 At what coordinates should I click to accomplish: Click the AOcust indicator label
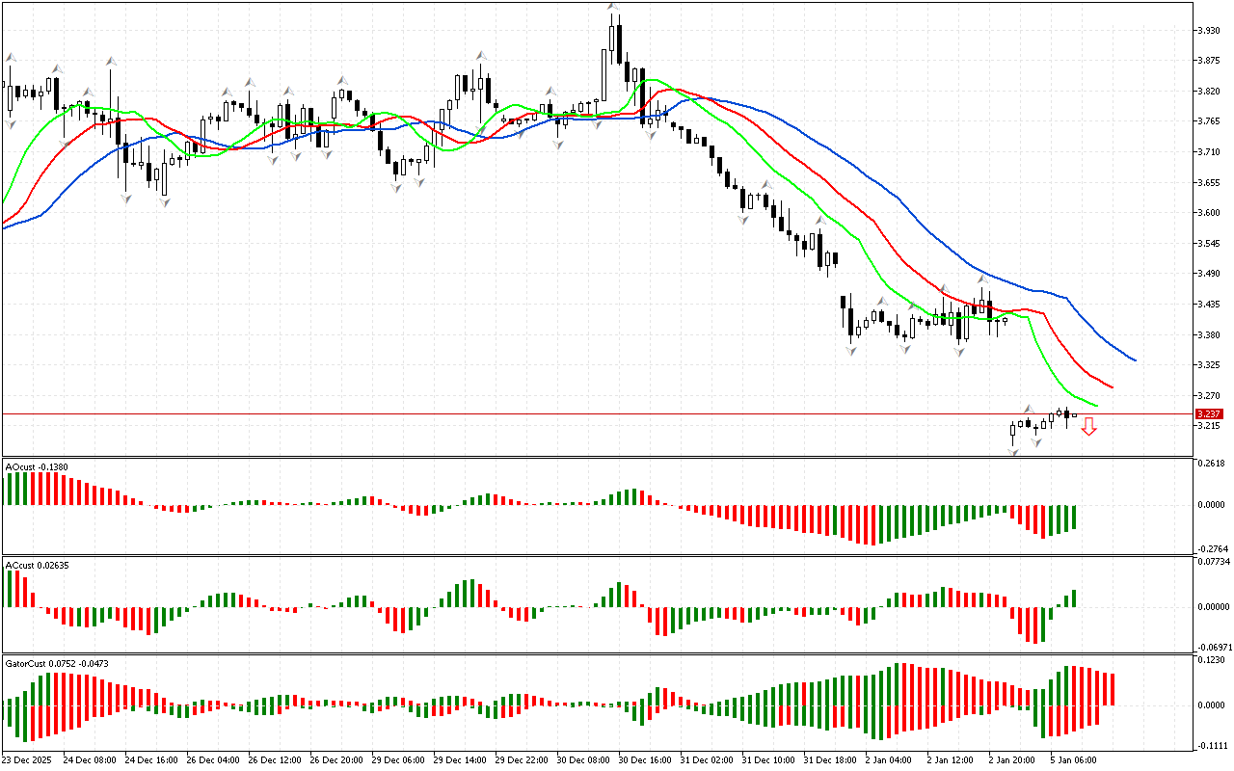(x=35, y=467)
